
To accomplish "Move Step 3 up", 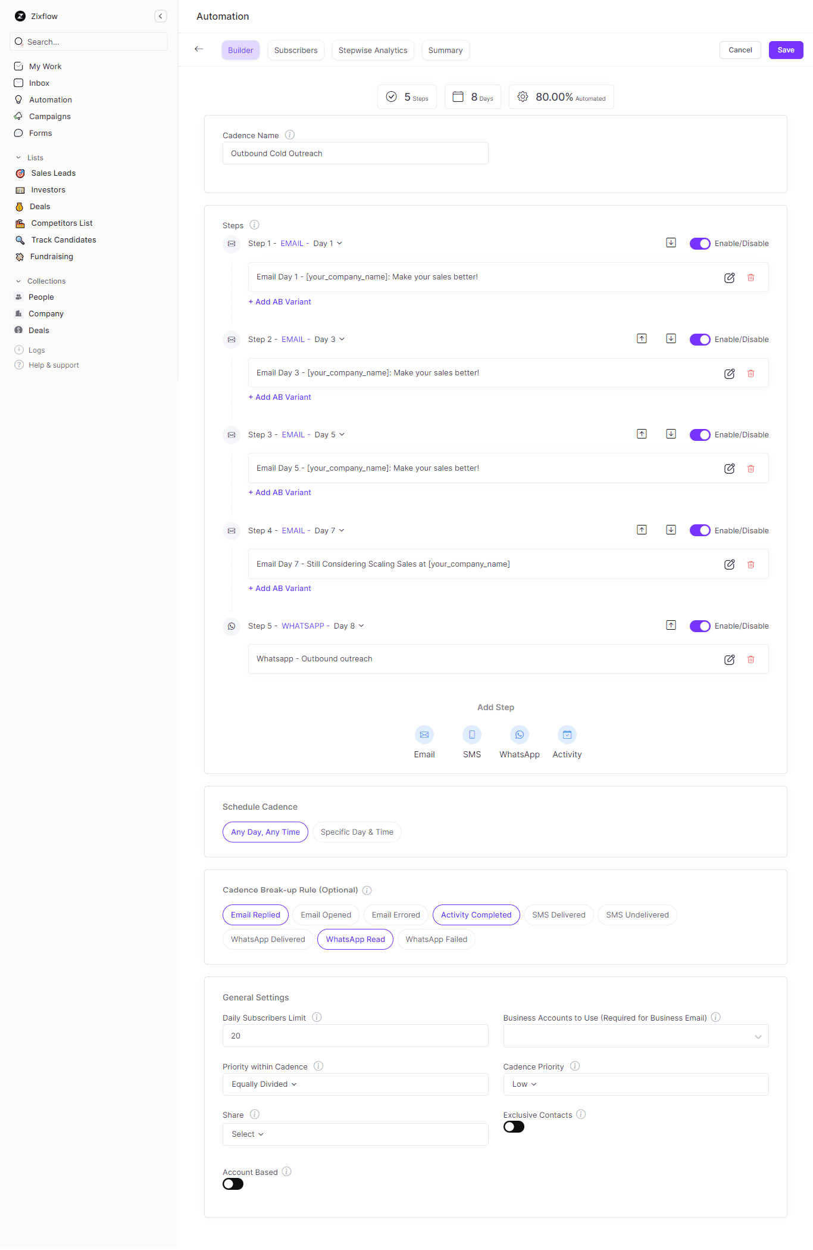I will [642, 434].
